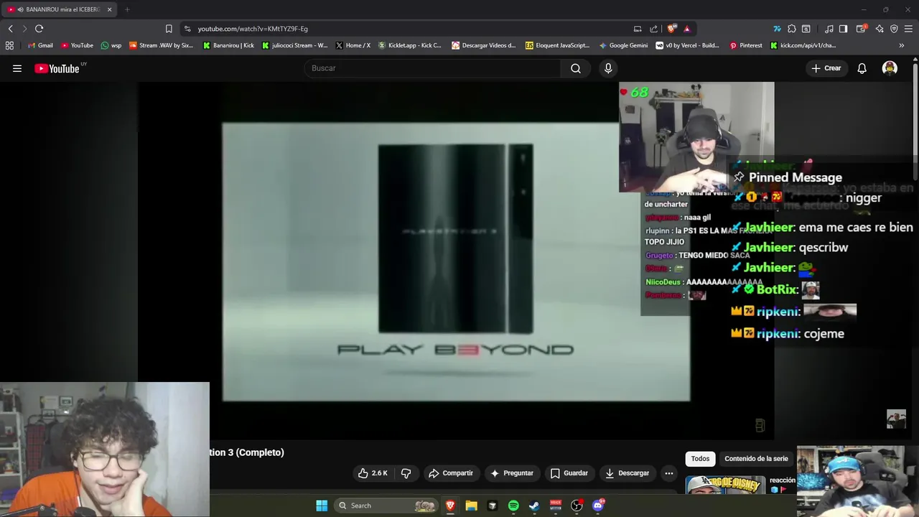Open Spotify from the taskbar

pyautogui.click(x=513, y=506)
